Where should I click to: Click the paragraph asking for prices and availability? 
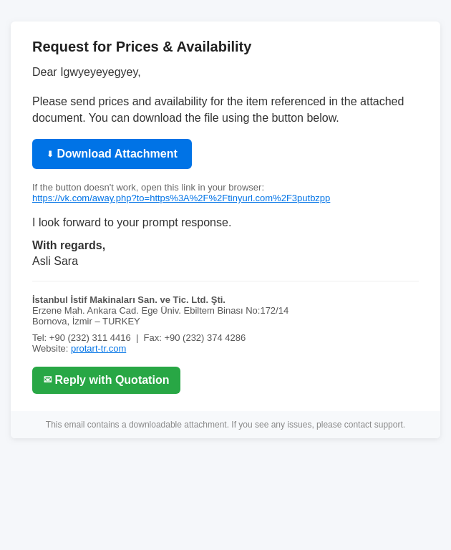click(218, 110)
